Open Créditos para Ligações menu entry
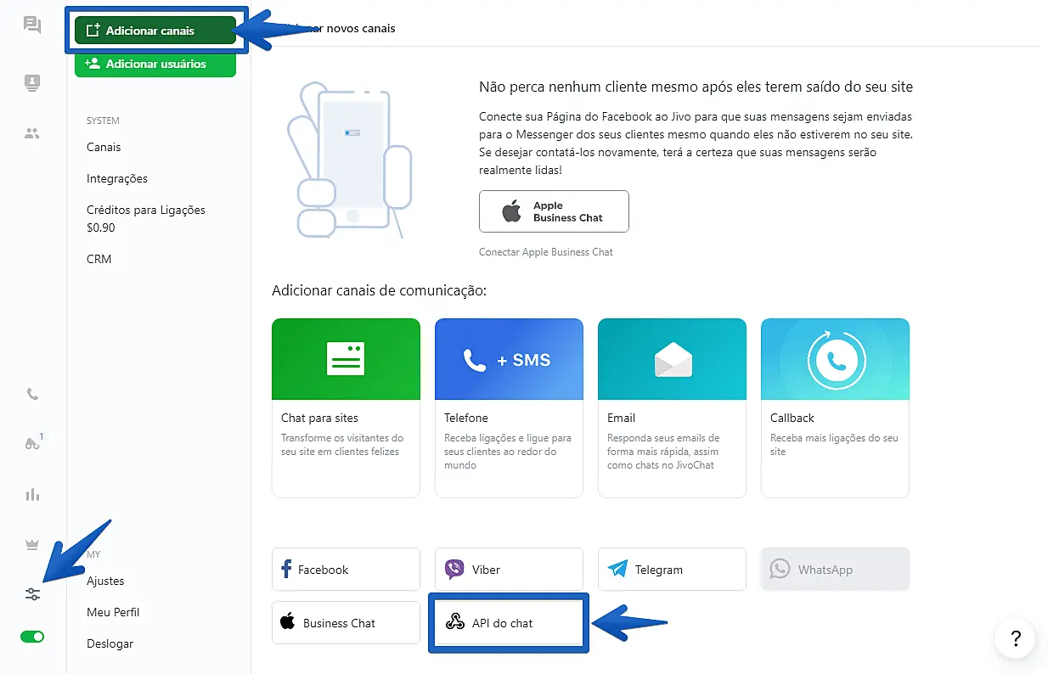 pyautogui.click(x=146, y=210)
